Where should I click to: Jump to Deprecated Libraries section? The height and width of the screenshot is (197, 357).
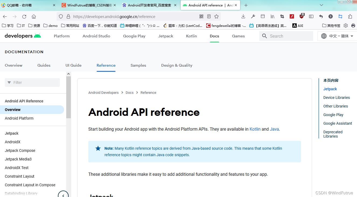click(333, 134)
